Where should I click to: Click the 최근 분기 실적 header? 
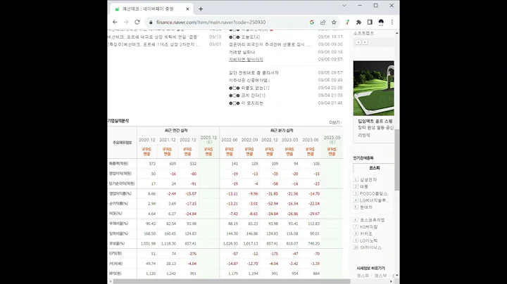coord(282,130)
